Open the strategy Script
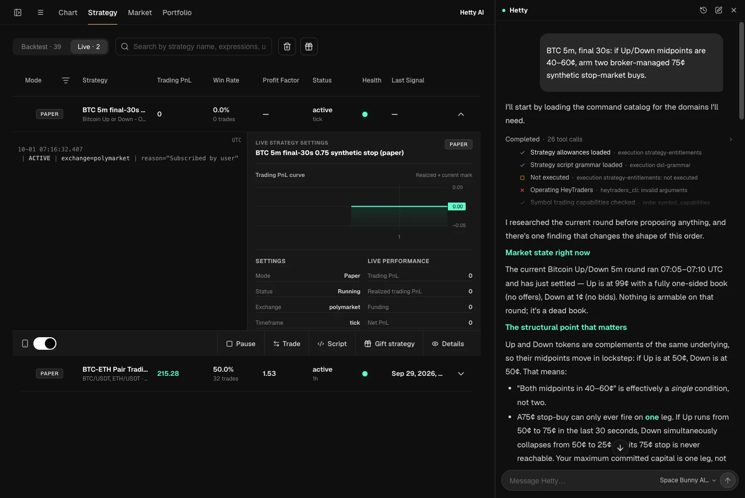 point(332,343)
